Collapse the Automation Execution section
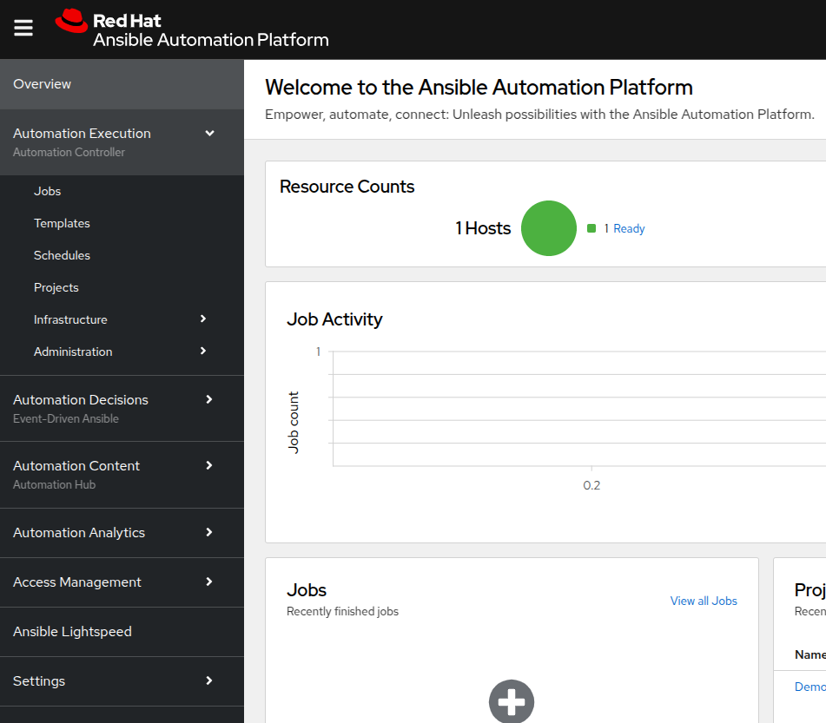The width and height of the screenshot is (826, 723). pos(209,134)
